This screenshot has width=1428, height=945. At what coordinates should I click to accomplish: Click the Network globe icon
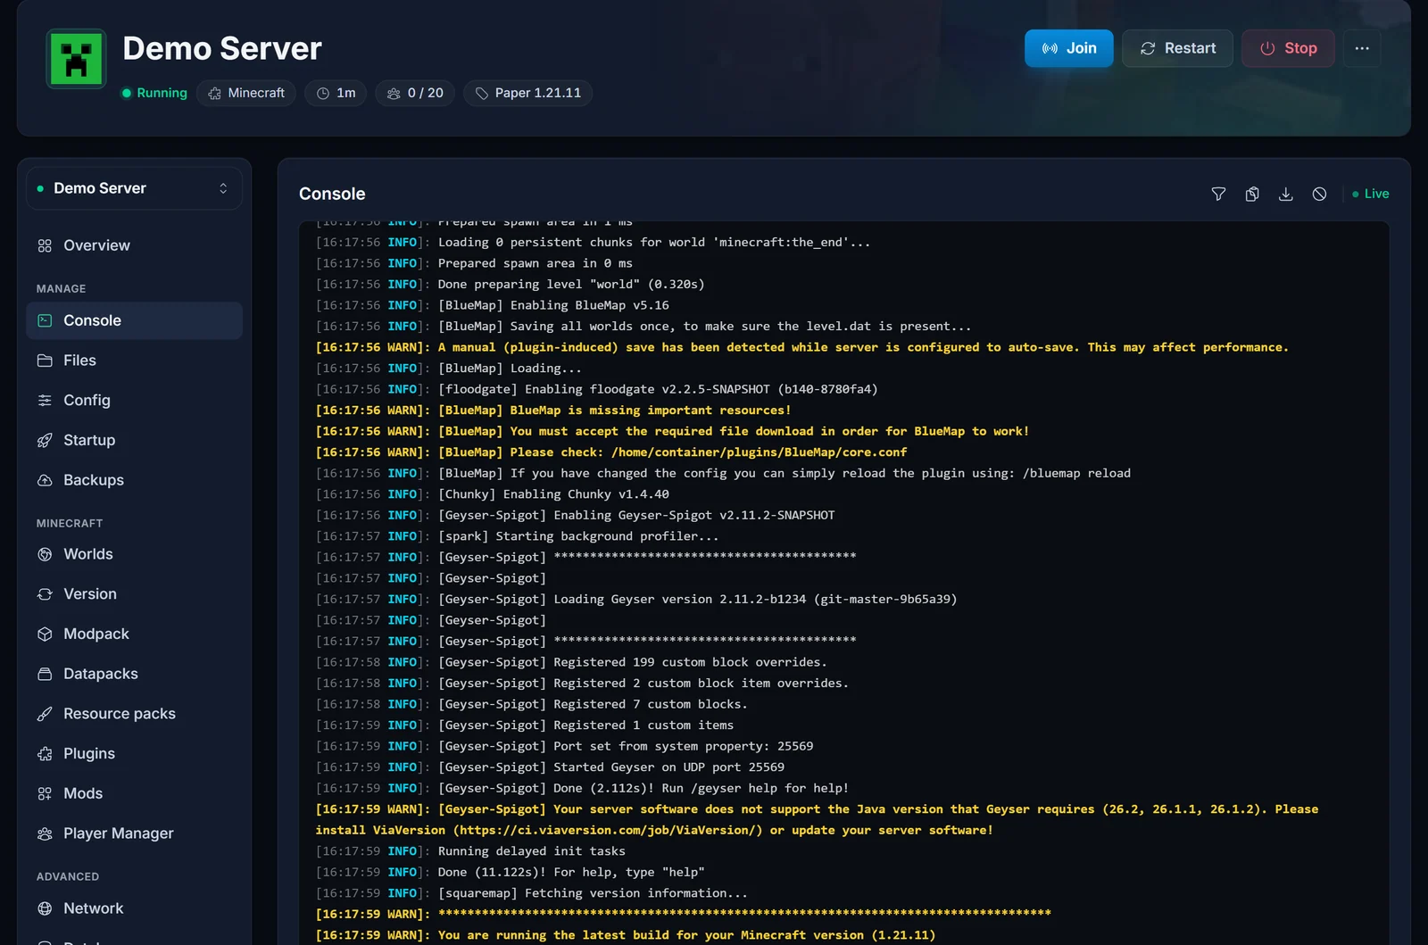tap(45, 908)
